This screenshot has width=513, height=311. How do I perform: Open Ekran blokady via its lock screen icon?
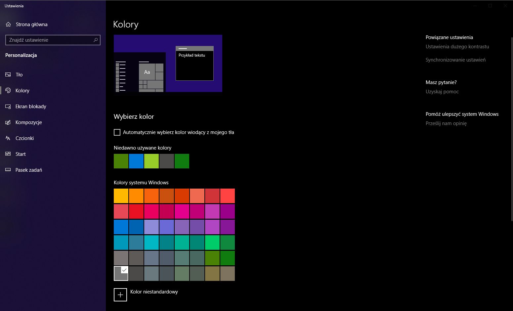coord(8,106)
